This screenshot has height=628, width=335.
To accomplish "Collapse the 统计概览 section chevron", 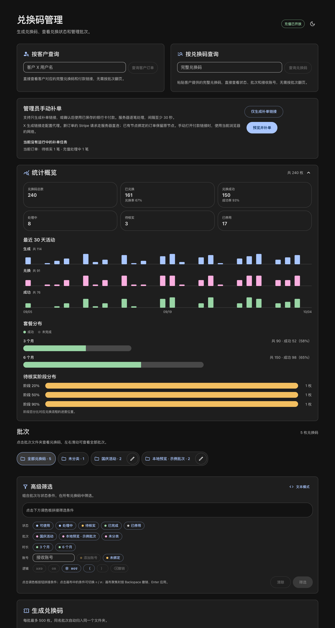I will pyautogui.click(x=309, y=173).
